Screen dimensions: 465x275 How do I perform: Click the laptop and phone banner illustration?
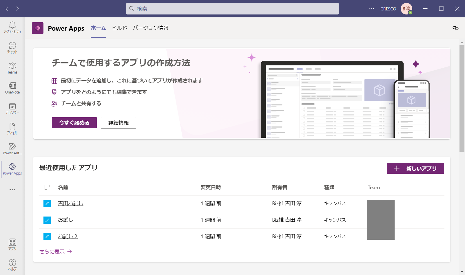point(345,99)
